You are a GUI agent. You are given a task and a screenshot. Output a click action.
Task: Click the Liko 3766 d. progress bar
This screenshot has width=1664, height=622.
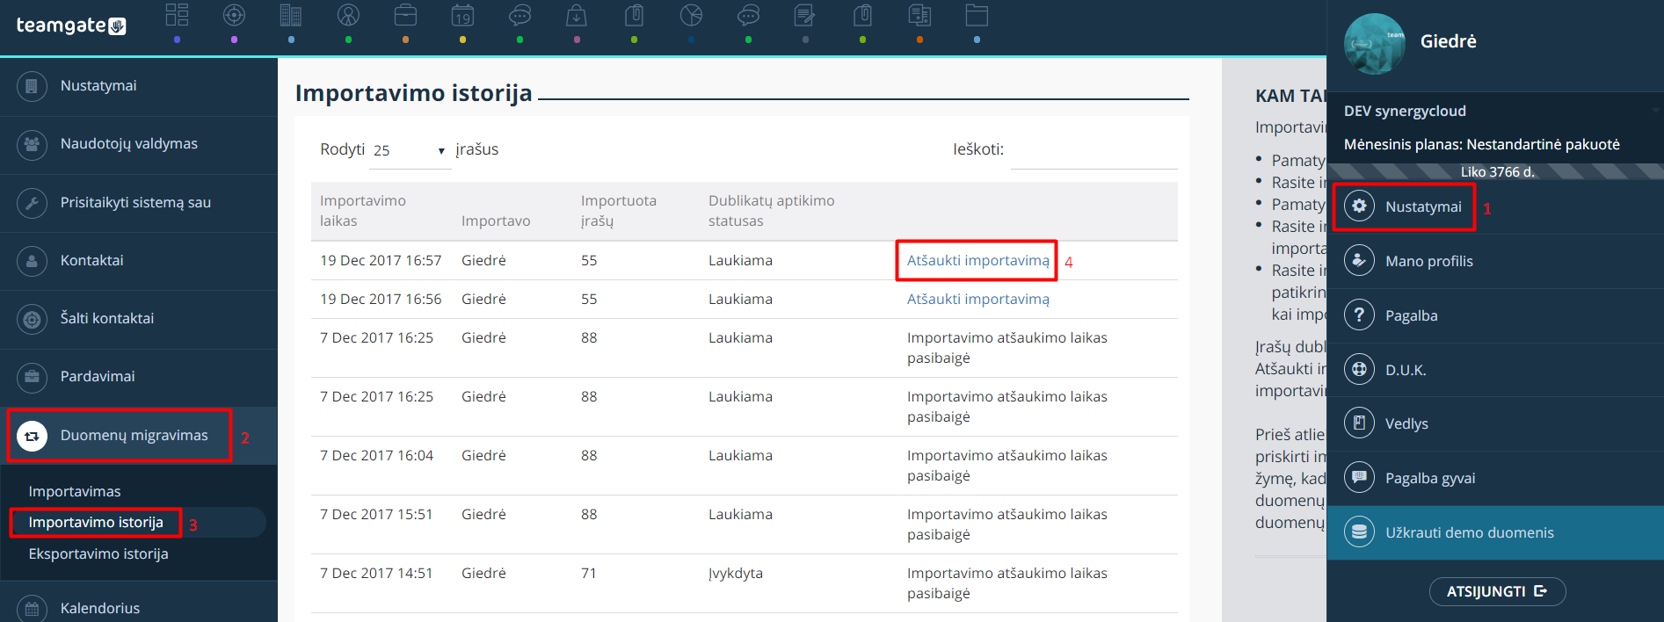point(1495,171)
